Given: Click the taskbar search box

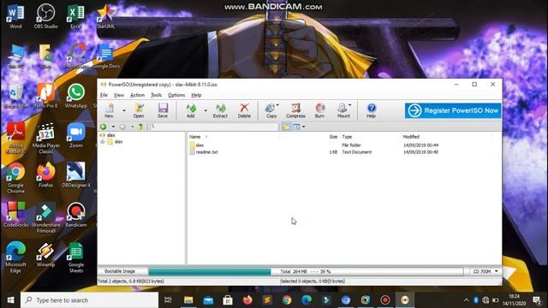Looking at the screenshot, I should pyautogui.click(x=90, y=300).
